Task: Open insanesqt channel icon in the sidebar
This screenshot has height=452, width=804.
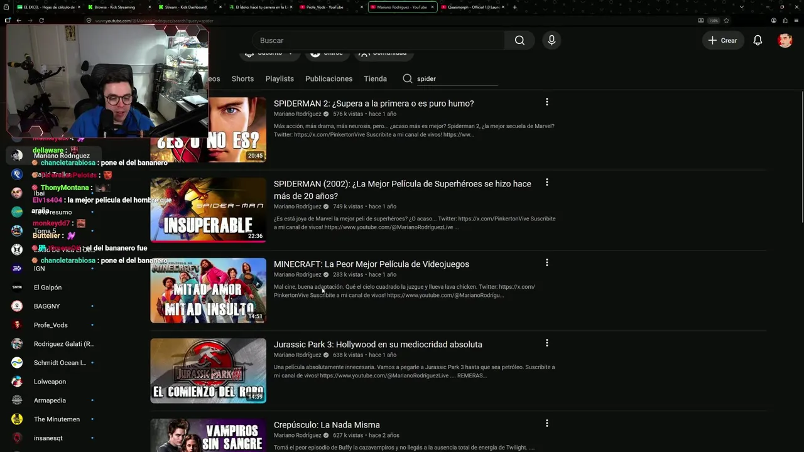Action: (17, 438)
